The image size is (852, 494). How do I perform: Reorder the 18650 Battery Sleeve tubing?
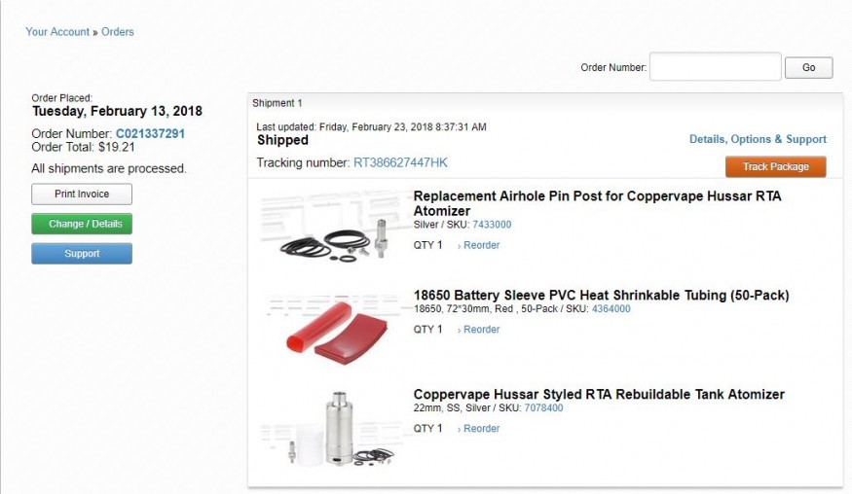[479, 330]
